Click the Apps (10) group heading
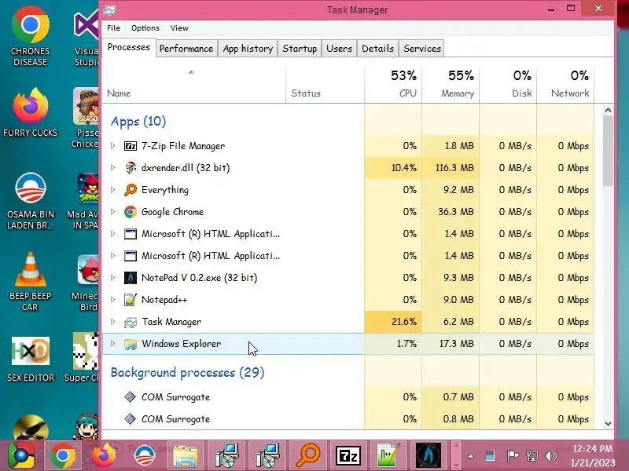629x471 pixels. (x=138, y=122)
